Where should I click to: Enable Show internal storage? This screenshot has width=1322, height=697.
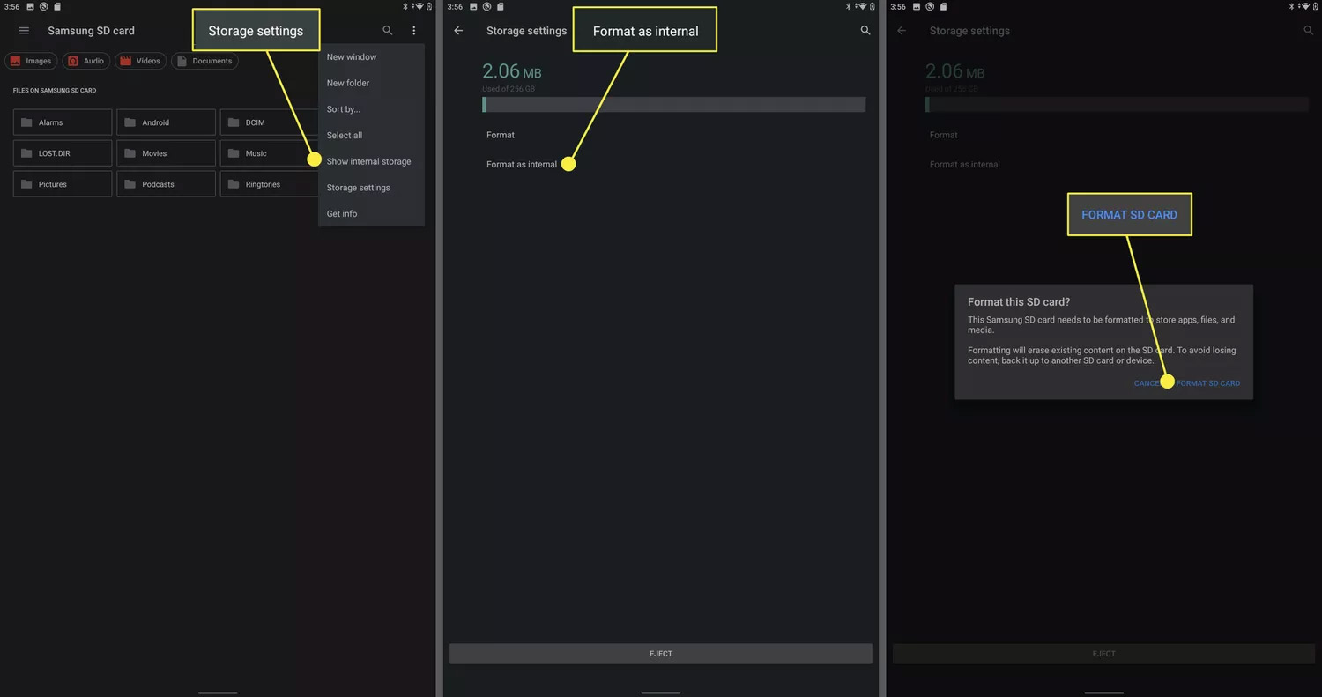point(368,161)
